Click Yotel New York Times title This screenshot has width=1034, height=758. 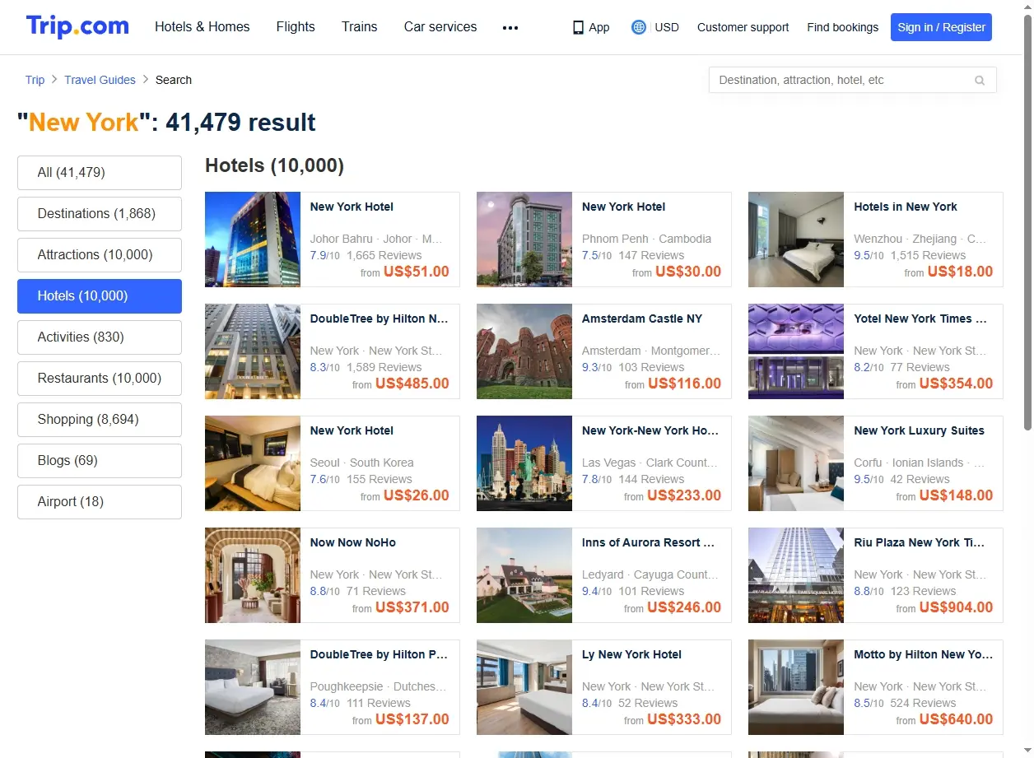tap(920, 319)
